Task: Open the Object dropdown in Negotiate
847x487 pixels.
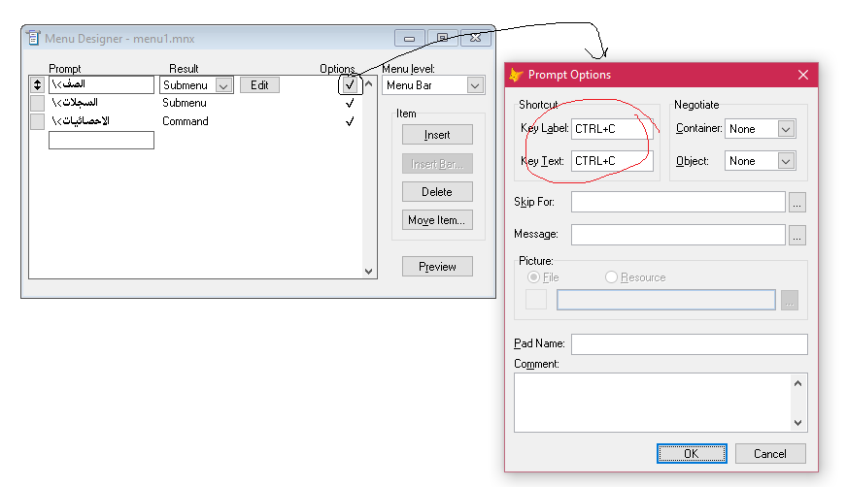Action: click(x=786, y=161)
